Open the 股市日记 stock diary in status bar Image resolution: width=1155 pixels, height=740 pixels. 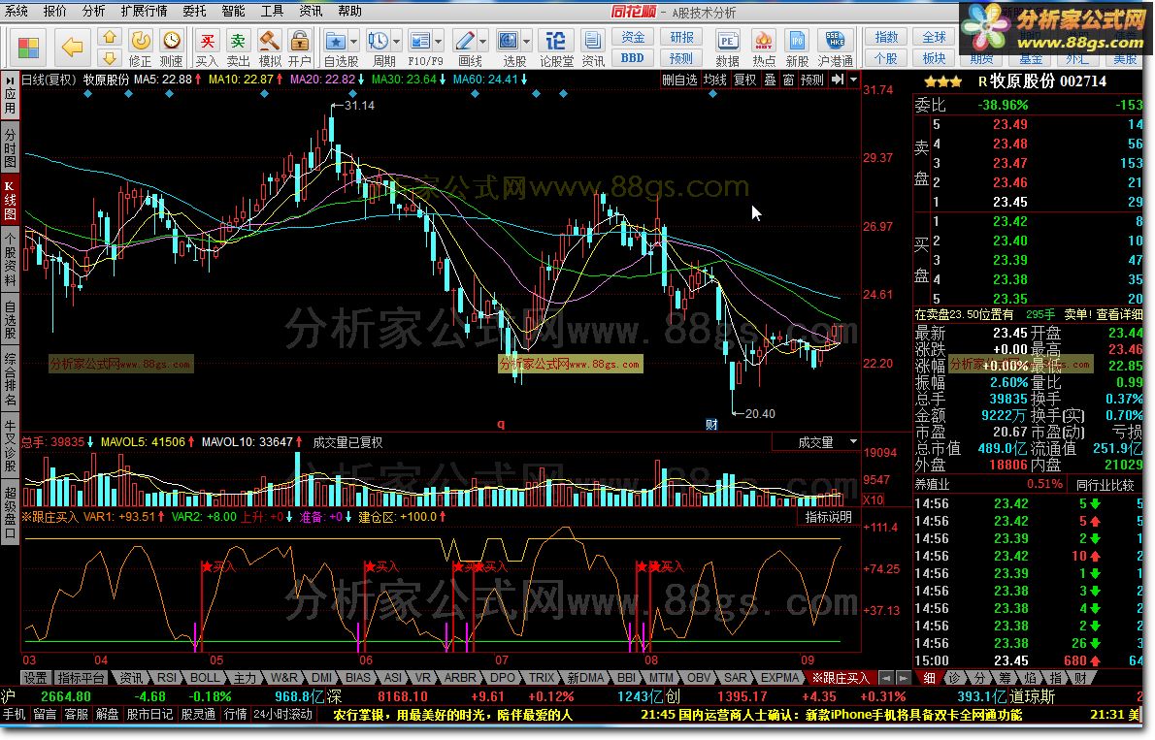coord(149,714)
